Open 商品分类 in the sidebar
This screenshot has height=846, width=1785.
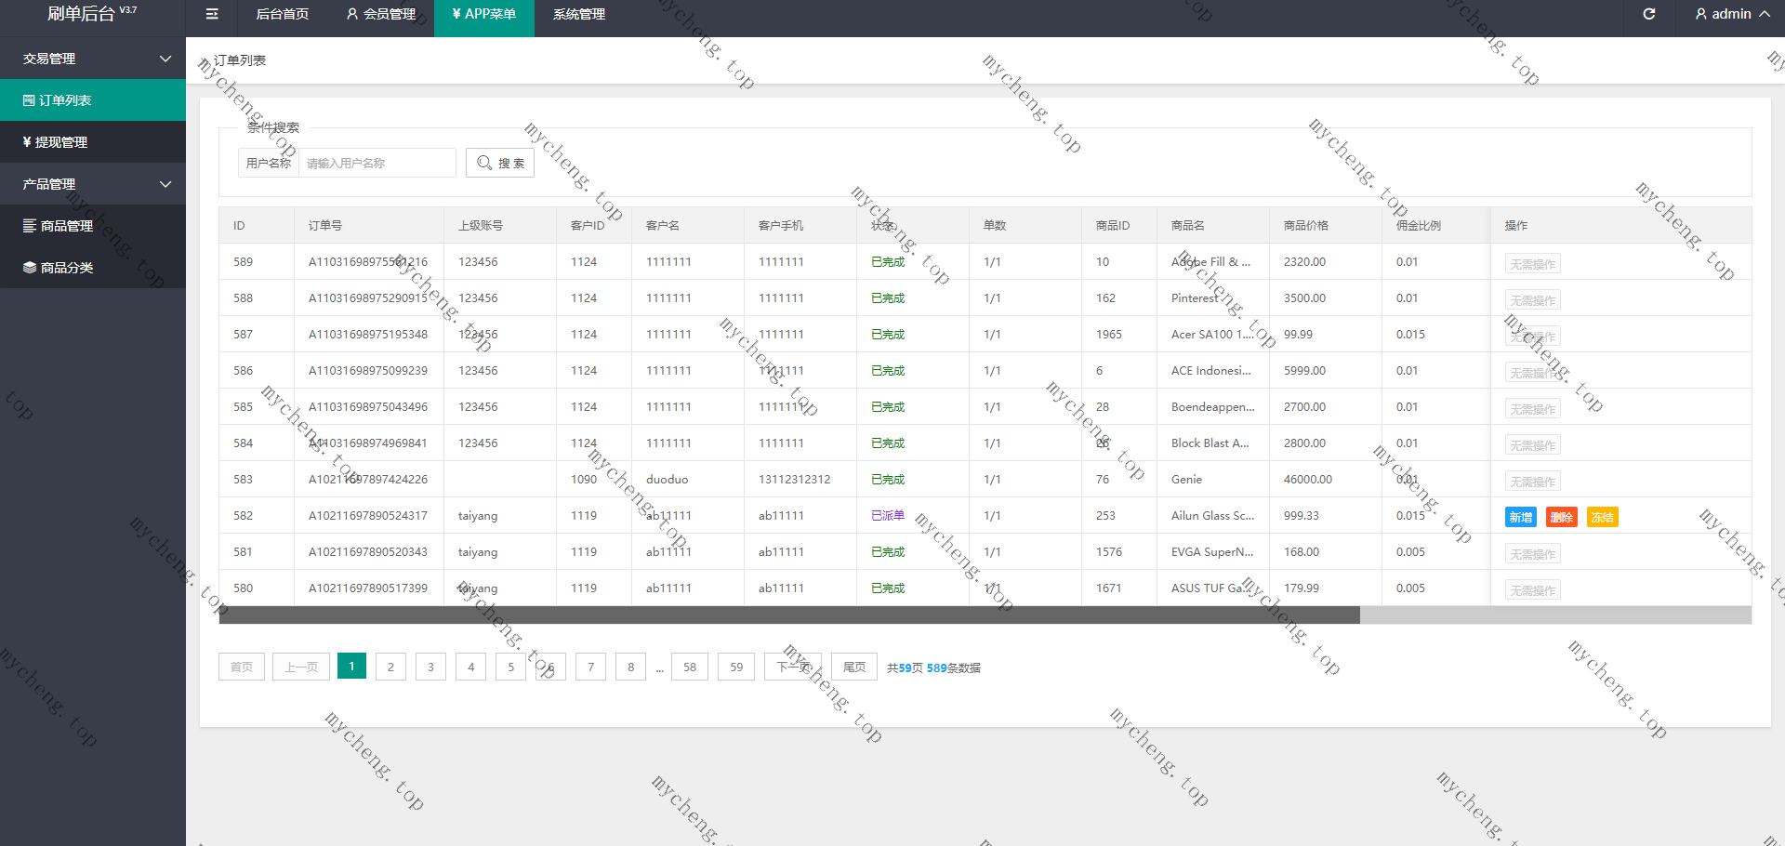(93, 268)
